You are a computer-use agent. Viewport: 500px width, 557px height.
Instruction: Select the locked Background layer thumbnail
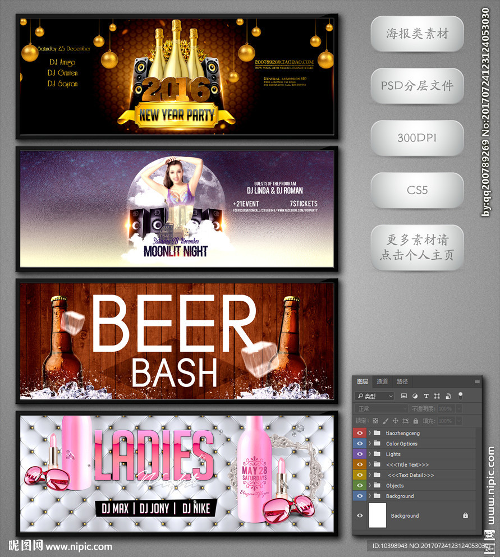click(x=377, y=515)
